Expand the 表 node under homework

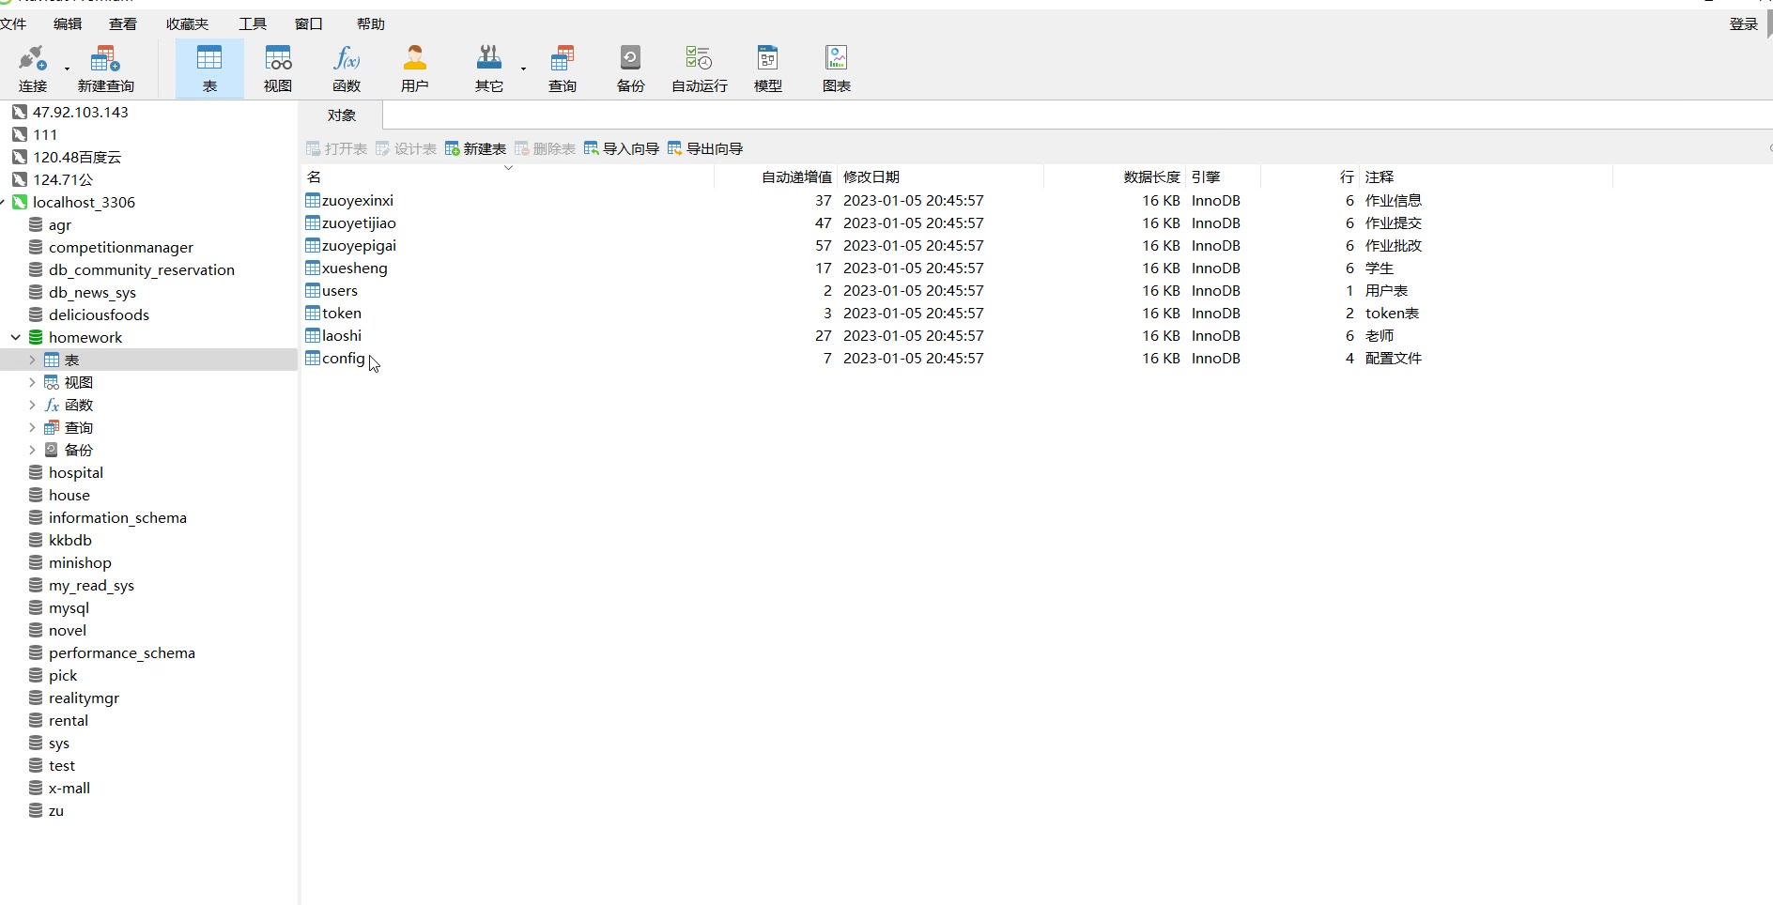(32, 360)
